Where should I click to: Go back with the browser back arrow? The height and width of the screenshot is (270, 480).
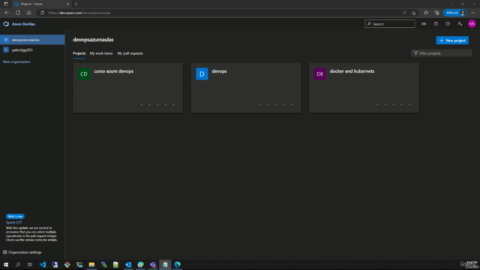click(x=7, y=13)
